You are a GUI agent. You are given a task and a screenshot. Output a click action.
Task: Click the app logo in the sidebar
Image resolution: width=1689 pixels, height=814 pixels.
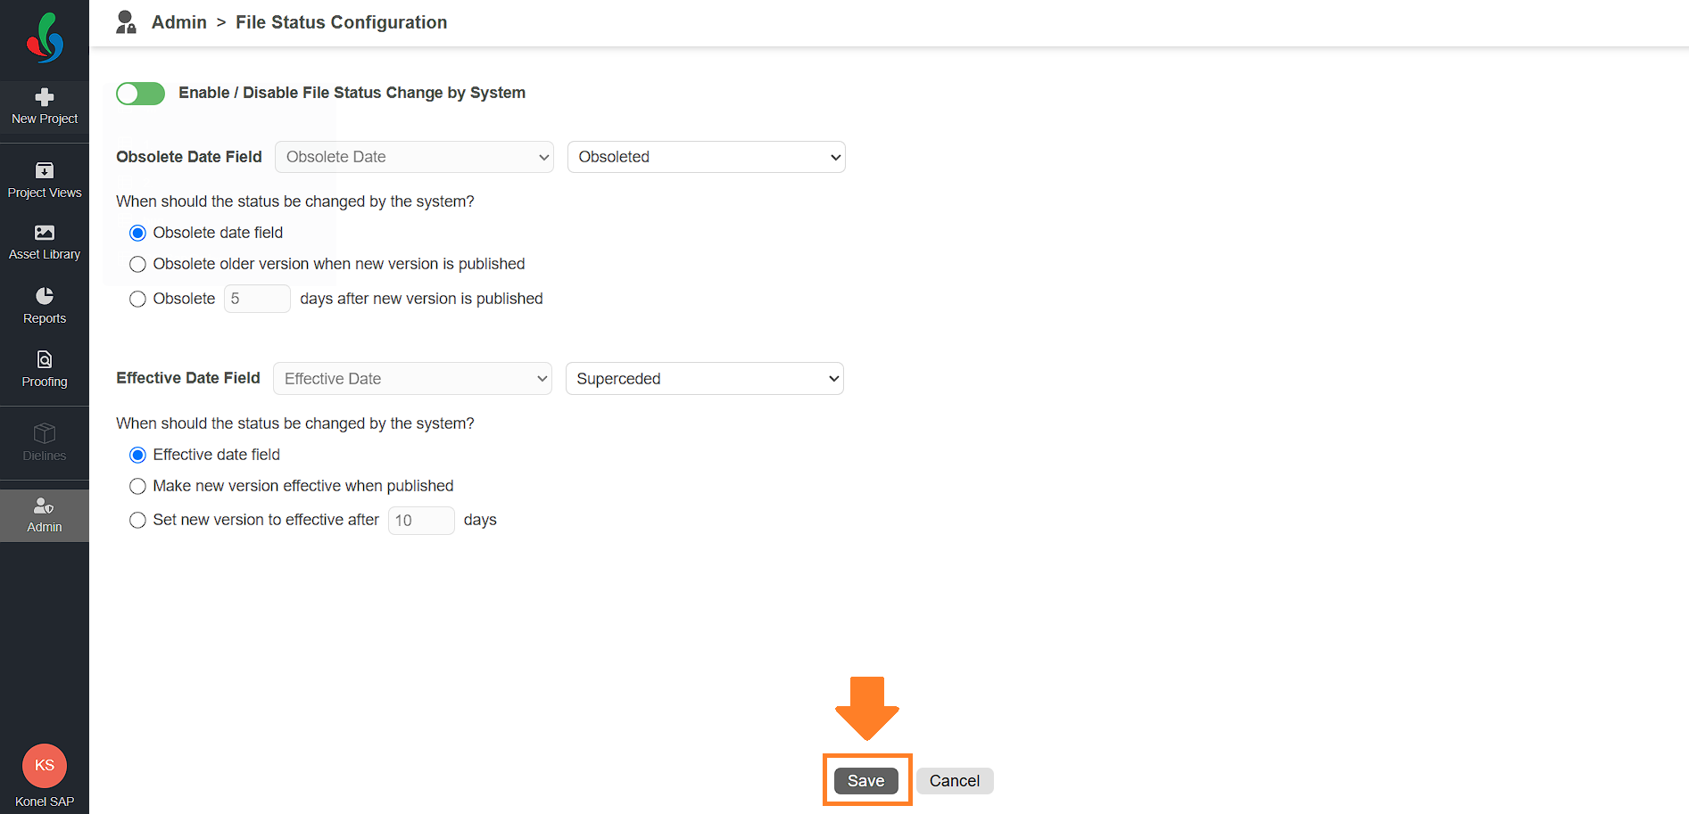coord(45,38)
